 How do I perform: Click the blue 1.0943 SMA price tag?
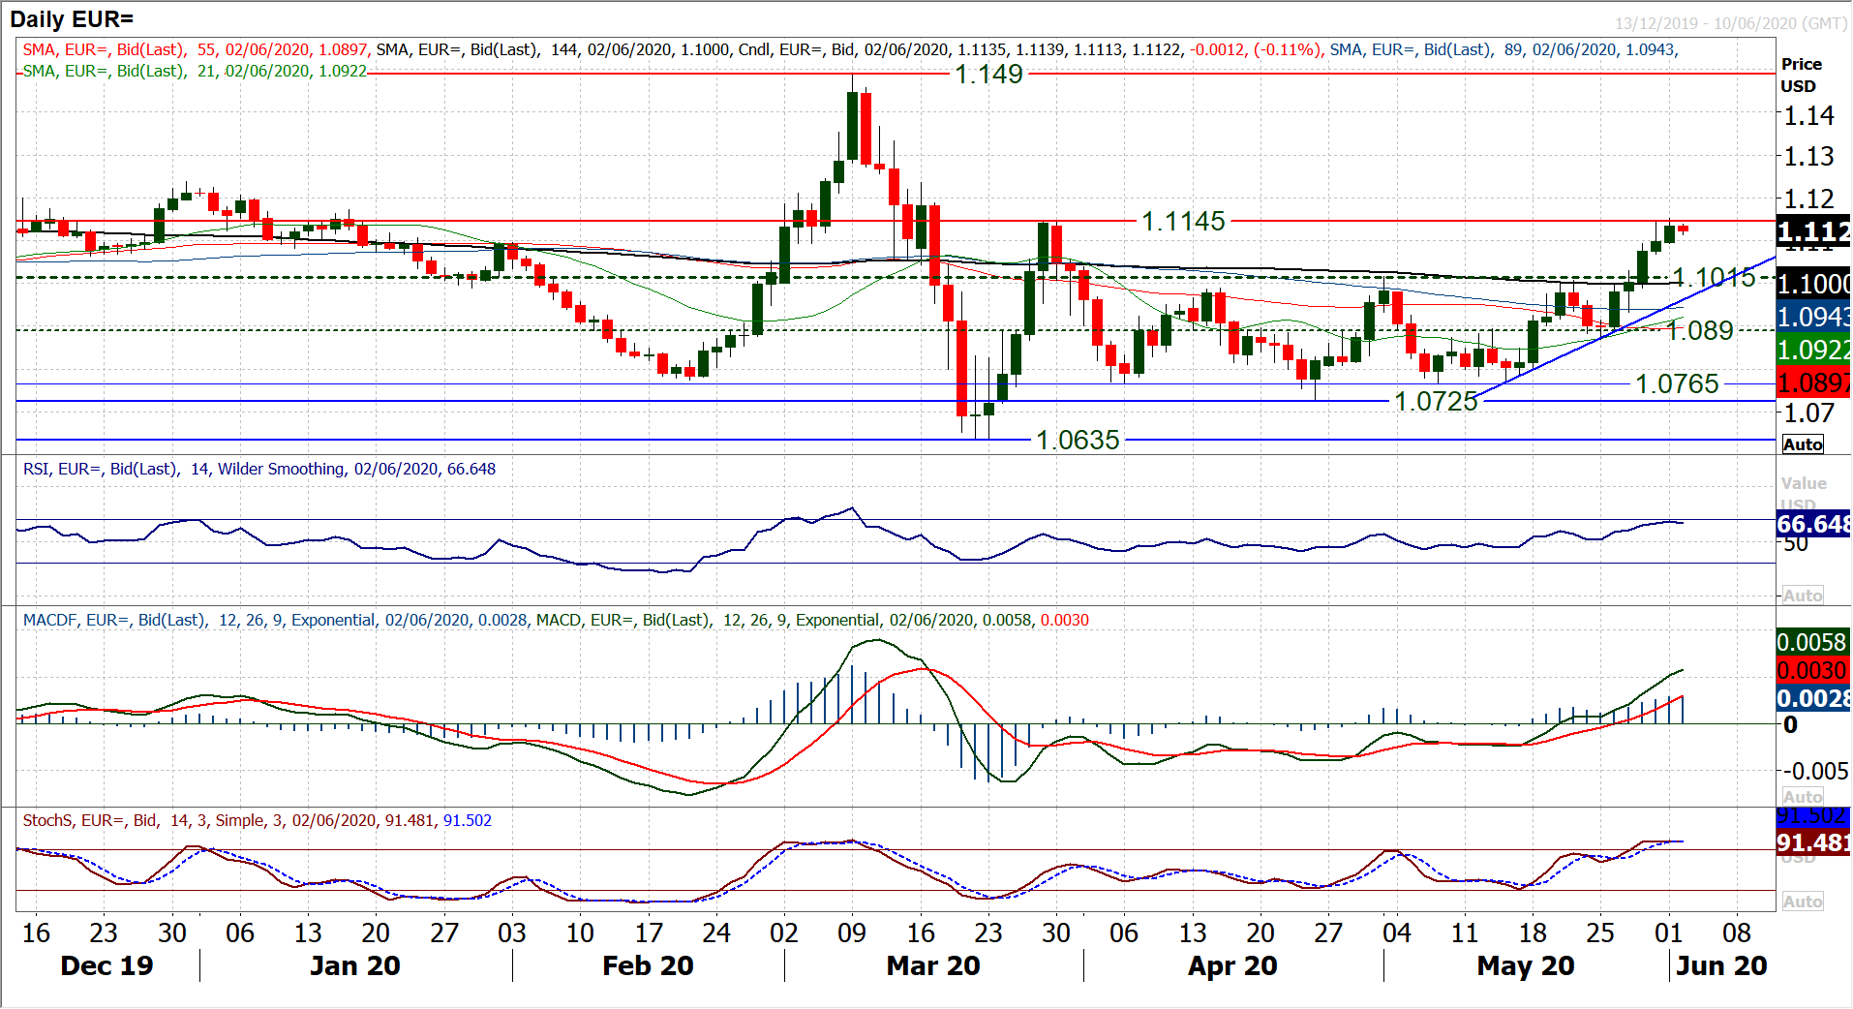pos(1813,317)
